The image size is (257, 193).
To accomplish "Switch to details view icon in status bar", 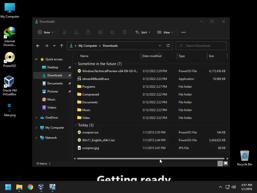I will (x=220, y=163).
